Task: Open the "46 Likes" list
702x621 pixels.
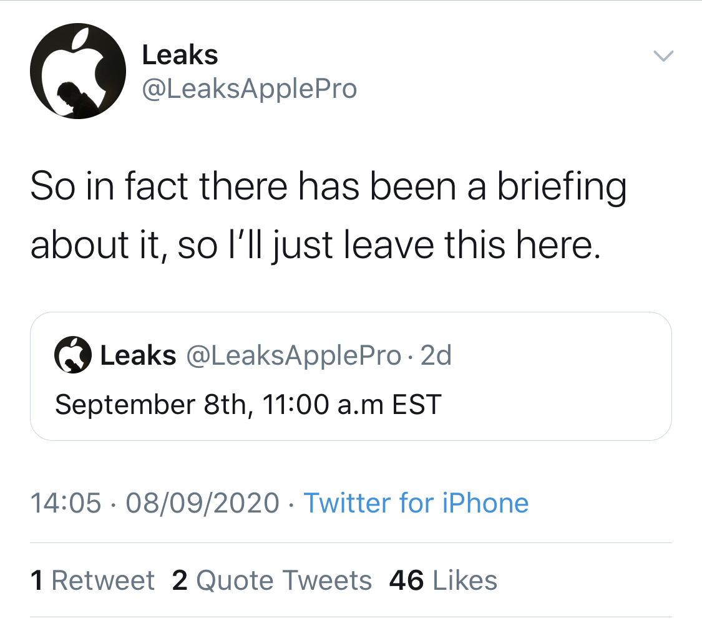Action: click(443, 580)
